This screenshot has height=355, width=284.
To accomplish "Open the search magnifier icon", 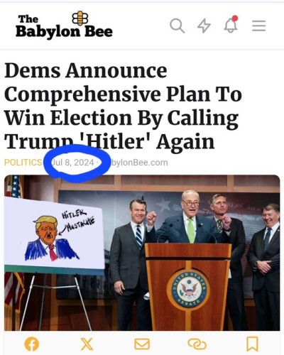I will coord(177,26).
